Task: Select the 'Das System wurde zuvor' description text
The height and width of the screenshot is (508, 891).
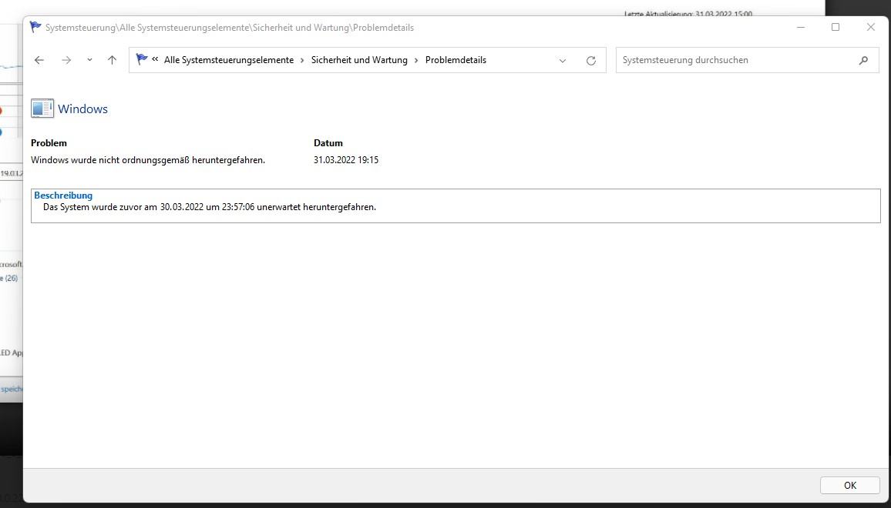Action: pos(210,207)
